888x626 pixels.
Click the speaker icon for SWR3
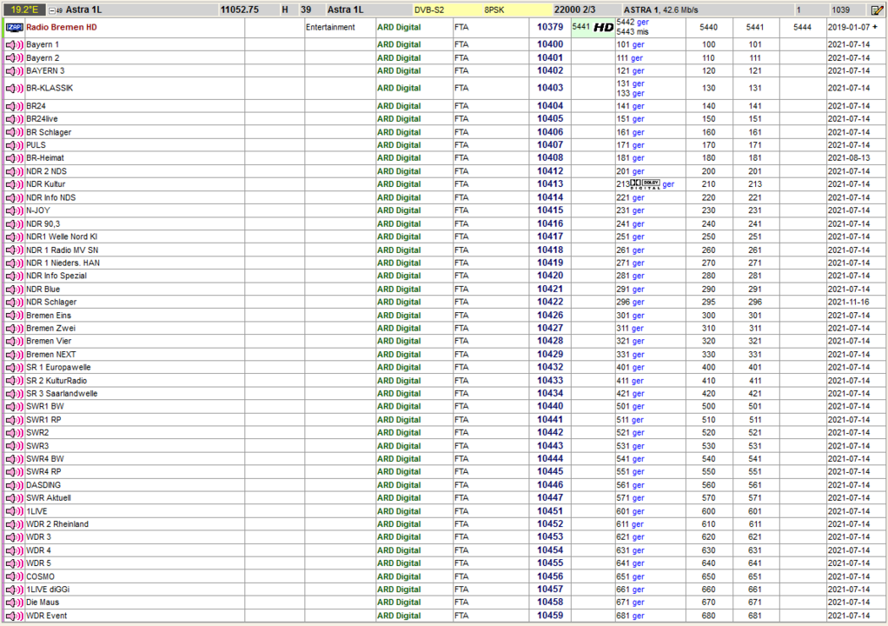tap(15, 446)
